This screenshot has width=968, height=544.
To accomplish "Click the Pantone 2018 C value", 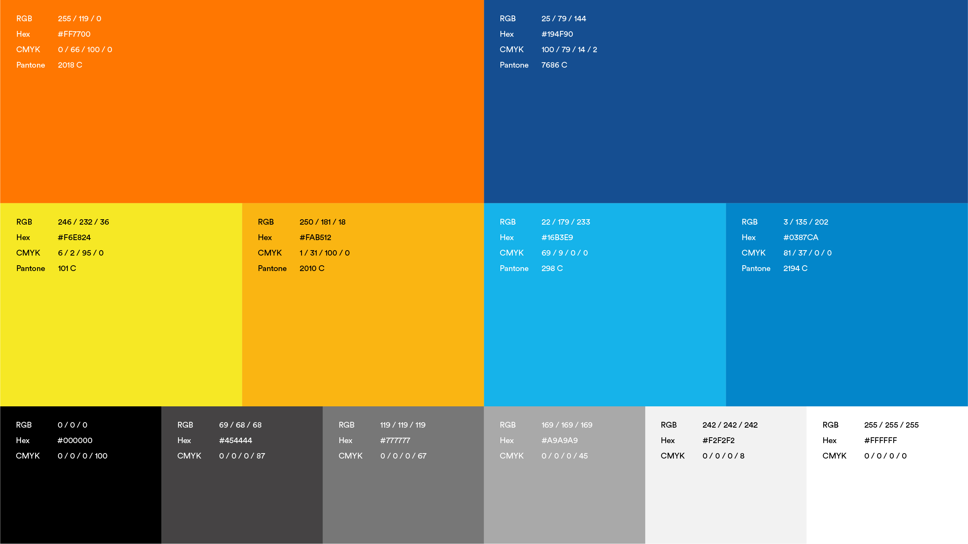I will coord(70,65).
